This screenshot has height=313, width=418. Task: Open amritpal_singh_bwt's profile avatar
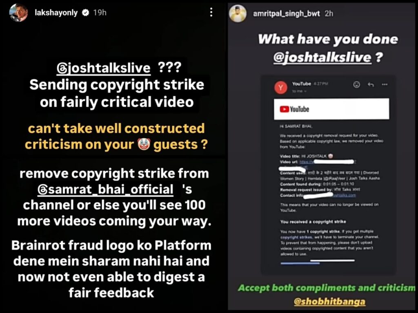click(238, 13)
